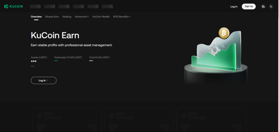Click the Total Profit (USDT) label
The image size is (279, 132).
point(99,57)
